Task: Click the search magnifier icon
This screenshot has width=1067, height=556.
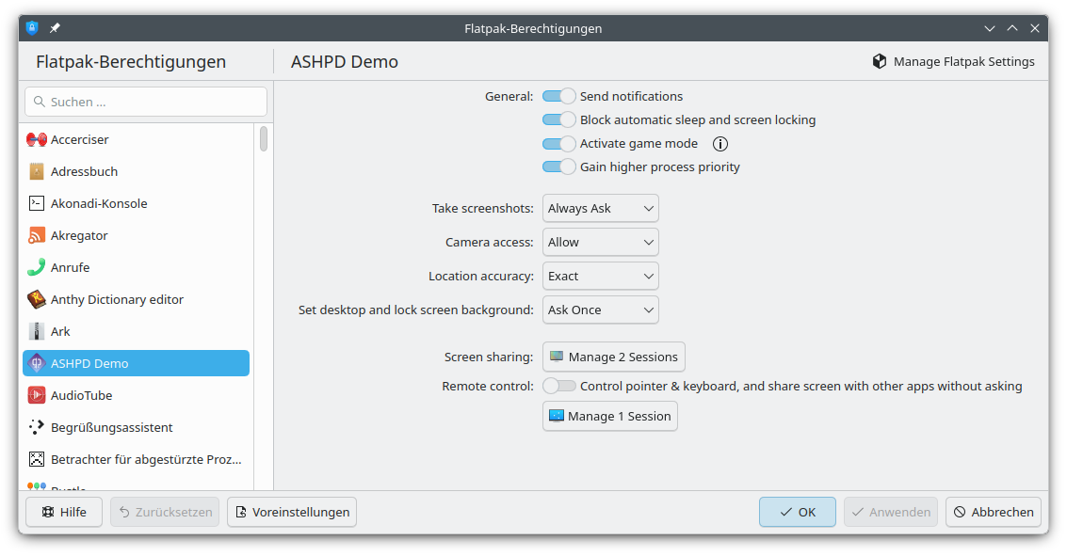Action: pos(40,102)
